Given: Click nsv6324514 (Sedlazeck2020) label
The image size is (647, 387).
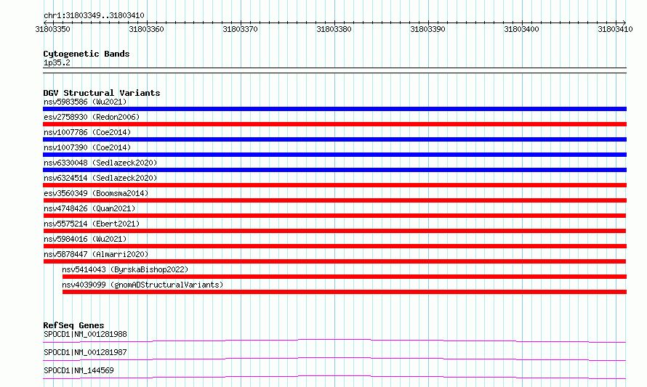Looking at the screenshot, I should [x=100, y=178].
